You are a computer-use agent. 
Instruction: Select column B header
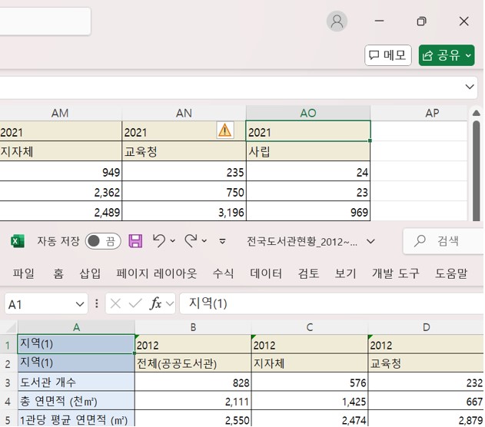tap(193, 327)
